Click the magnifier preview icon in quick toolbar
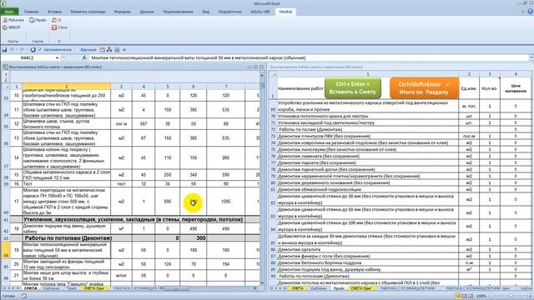This screenshot has width=534, height=300. [117, 50]
